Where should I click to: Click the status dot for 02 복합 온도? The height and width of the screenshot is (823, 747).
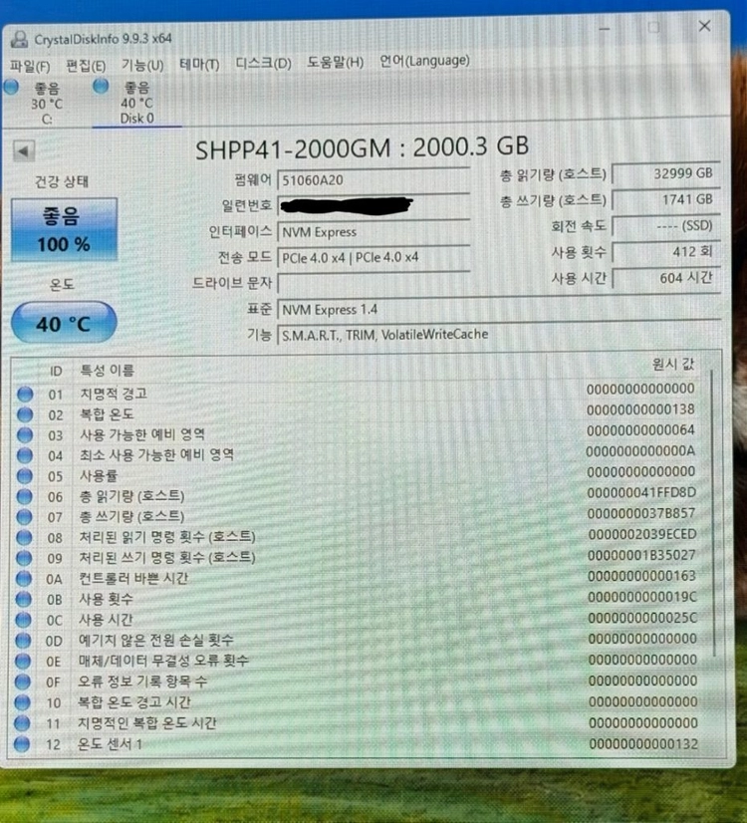25,414
